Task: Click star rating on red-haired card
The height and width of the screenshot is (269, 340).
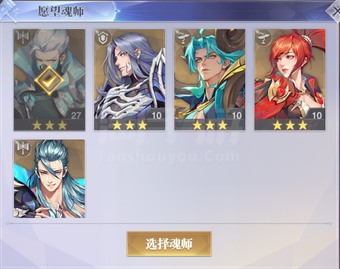Action: point(290,125)
